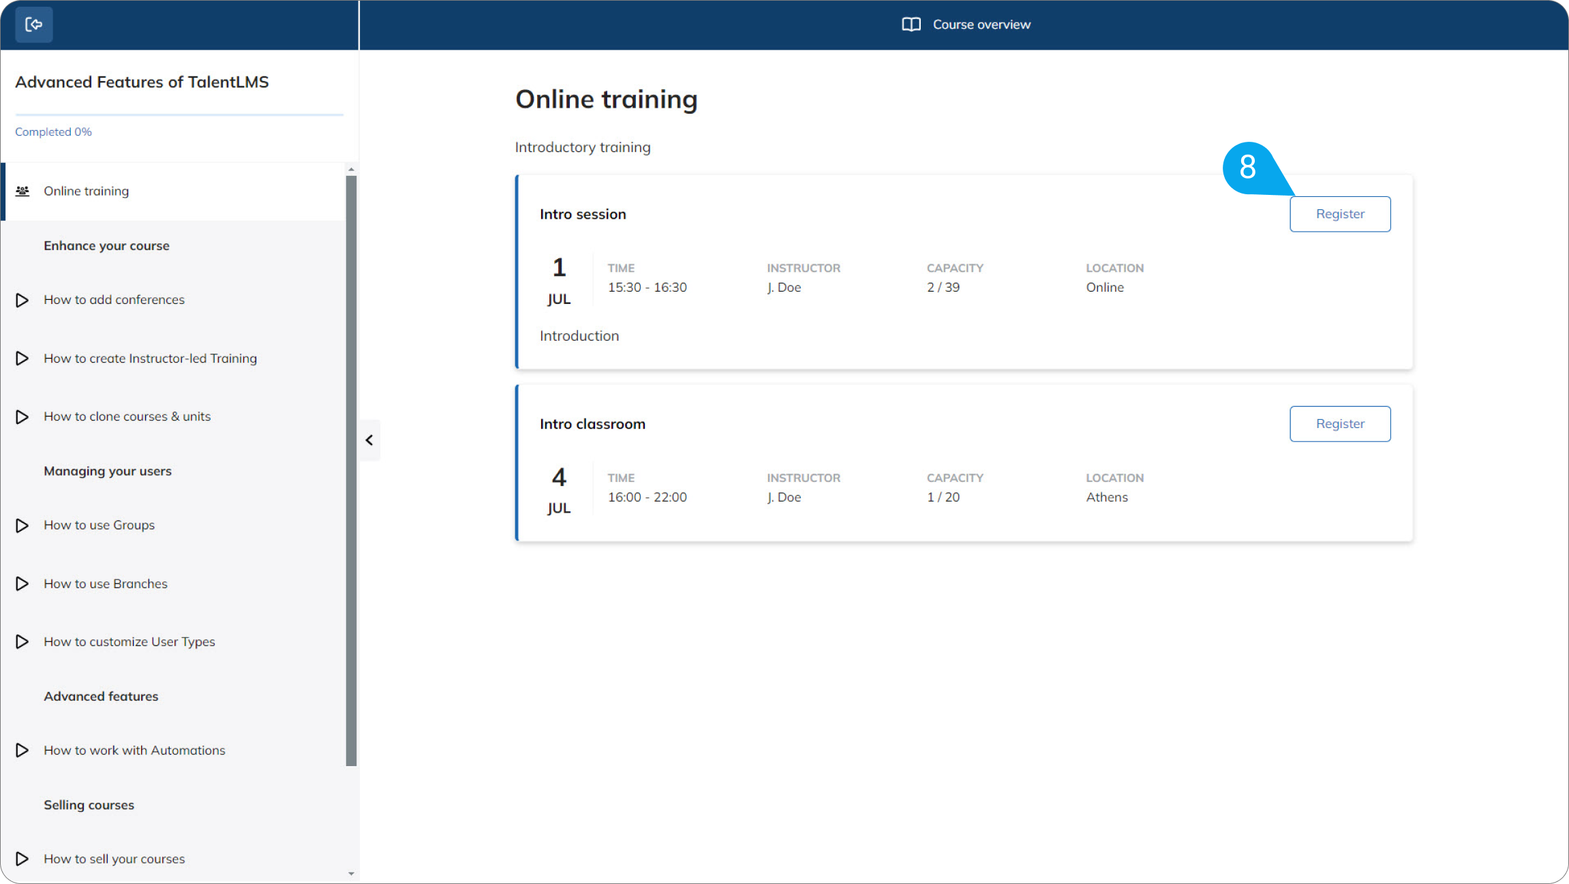Register for the Intro classroom
This screenshot has width=1569, height=884.
pyautogui.click(x=1339, y=423)
